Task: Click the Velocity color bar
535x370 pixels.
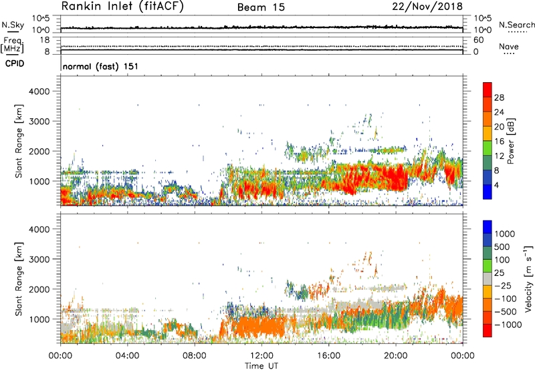Action: tap(488, 279)
